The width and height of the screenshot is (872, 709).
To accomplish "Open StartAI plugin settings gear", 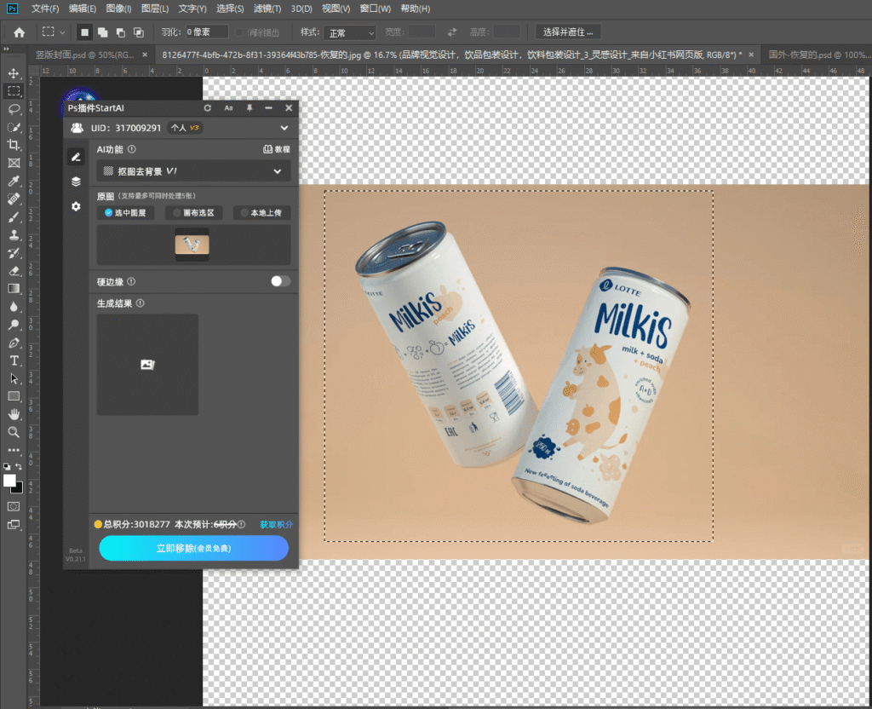I will click(76, 206).
